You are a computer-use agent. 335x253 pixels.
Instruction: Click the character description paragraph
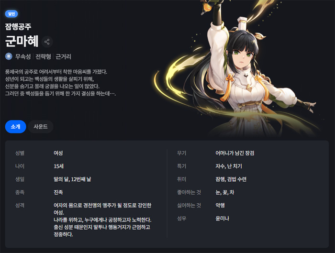[x=60, y=83]
